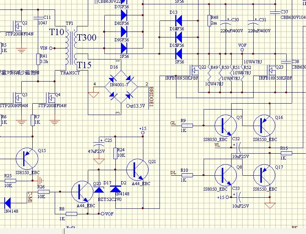Click the Q8 SS8050 transistor symbol
The image size is (306, 234).
tap(226, 175)
